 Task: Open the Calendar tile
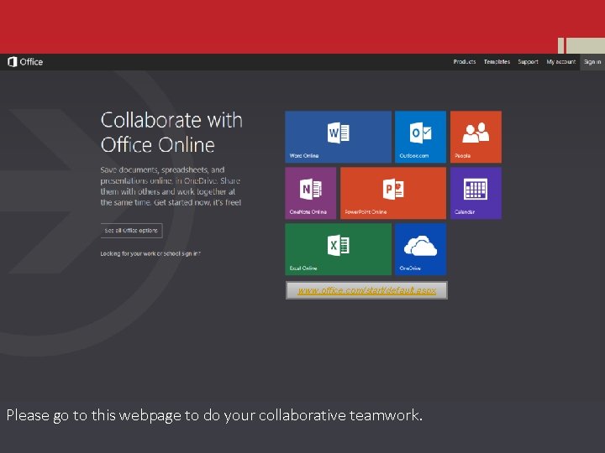[476, 193]
